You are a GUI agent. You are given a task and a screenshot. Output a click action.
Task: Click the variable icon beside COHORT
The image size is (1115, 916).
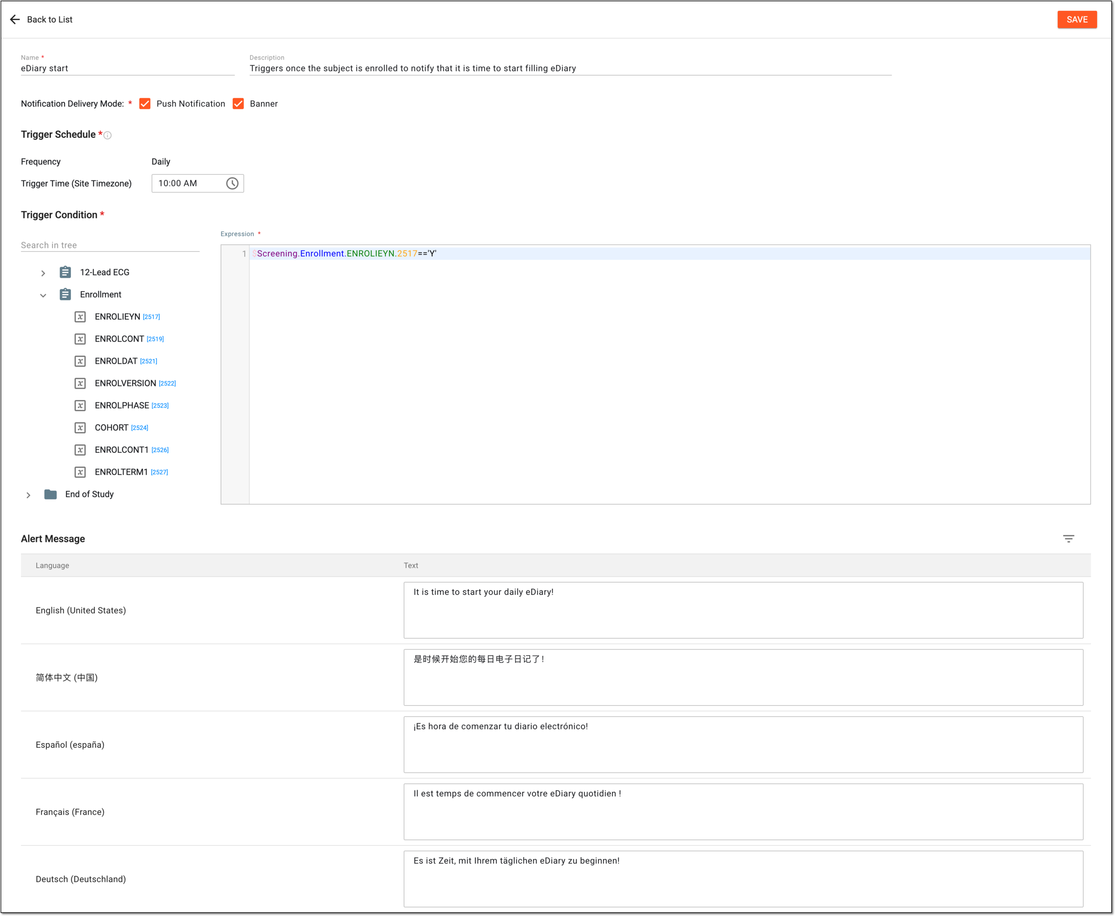[80, 427]
